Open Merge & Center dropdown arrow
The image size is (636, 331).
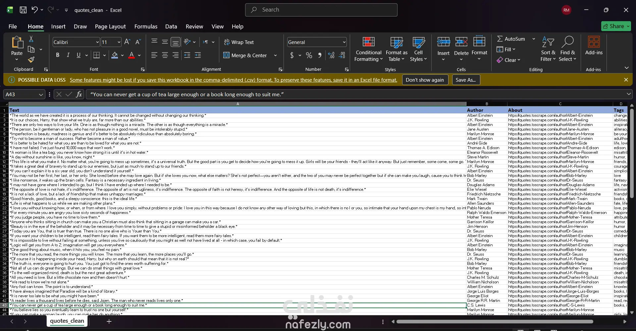275,55
